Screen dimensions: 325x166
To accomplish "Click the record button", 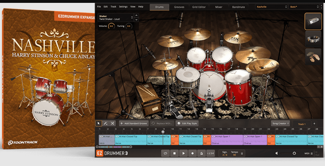I will click(192, 153).
